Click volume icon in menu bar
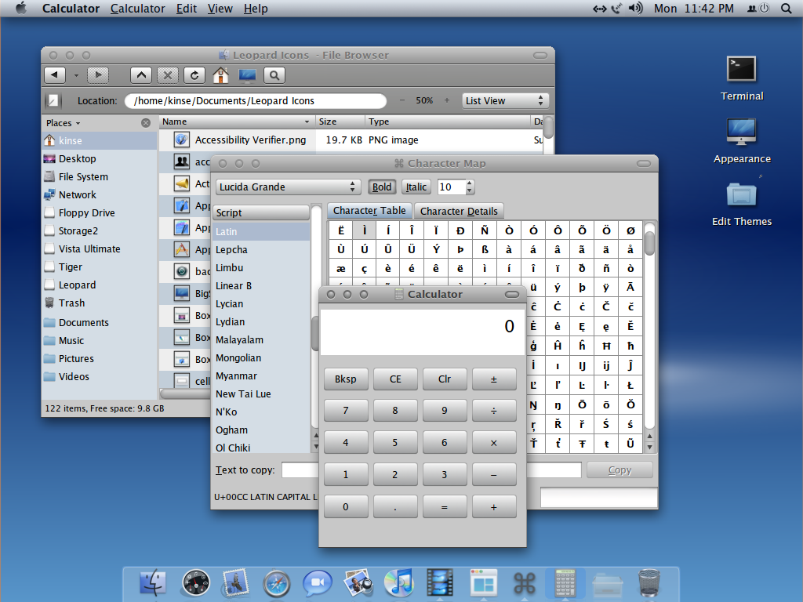Viewport: 803px width, 602px height. tap(635, 8)
